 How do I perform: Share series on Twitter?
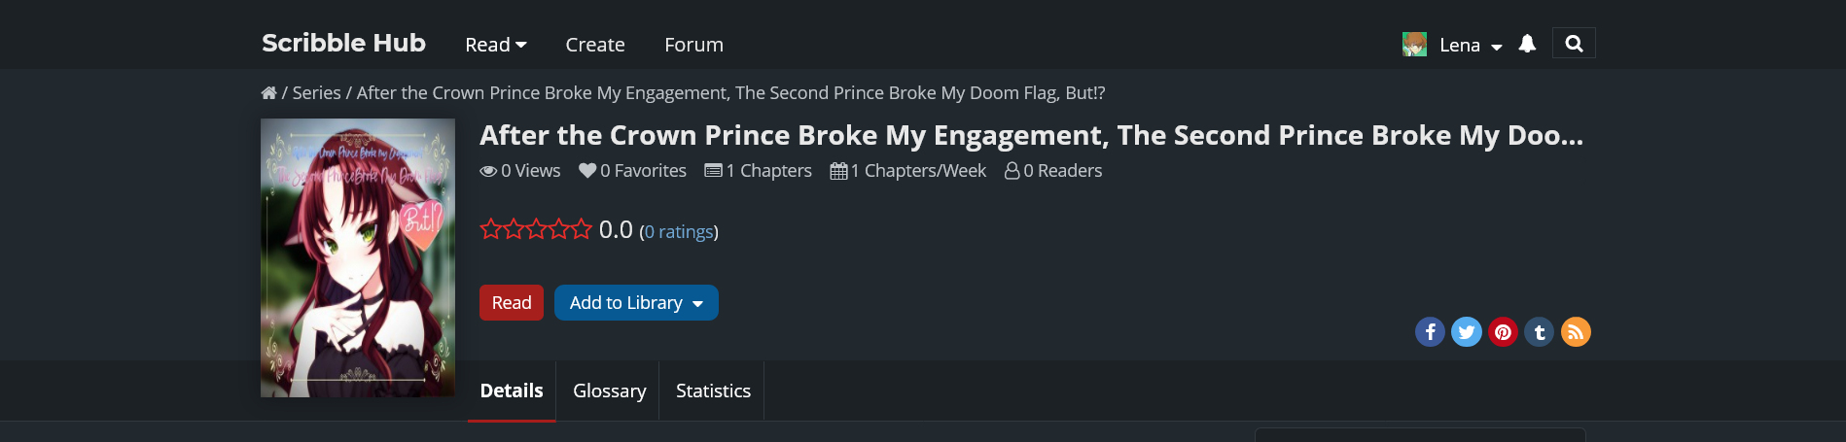(x=1466, y=332)
